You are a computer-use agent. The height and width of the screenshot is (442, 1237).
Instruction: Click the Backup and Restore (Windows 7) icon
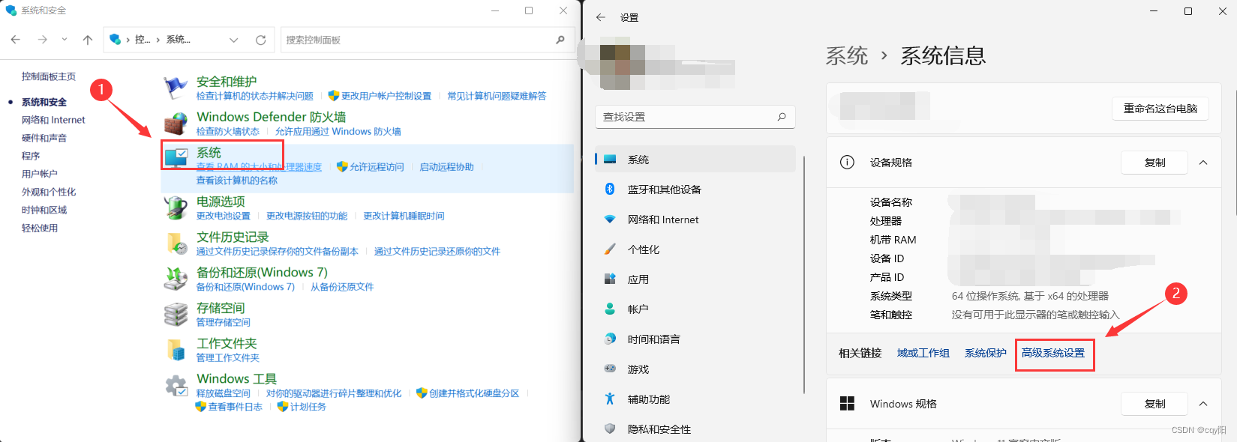coord(176,279)
